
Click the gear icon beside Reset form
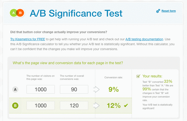[158, 11]
